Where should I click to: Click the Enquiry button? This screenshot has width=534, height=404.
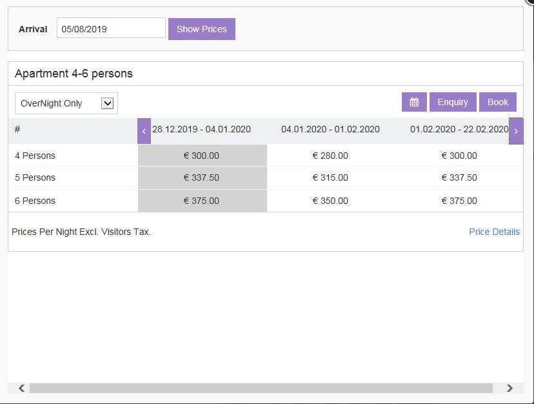(x=453, y=102)
